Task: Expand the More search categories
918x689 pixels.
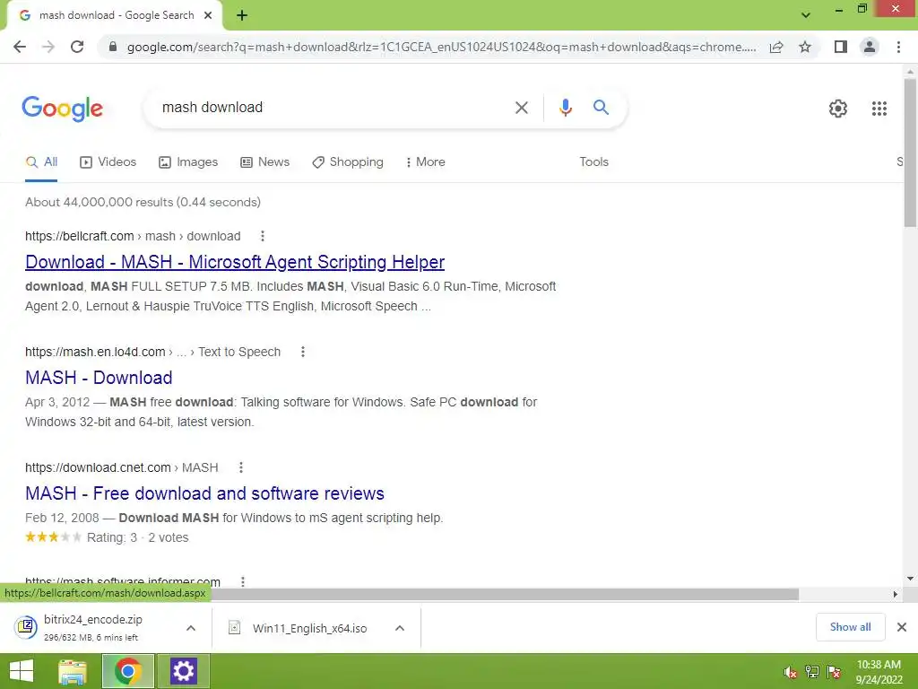Action: pos(425,162)
